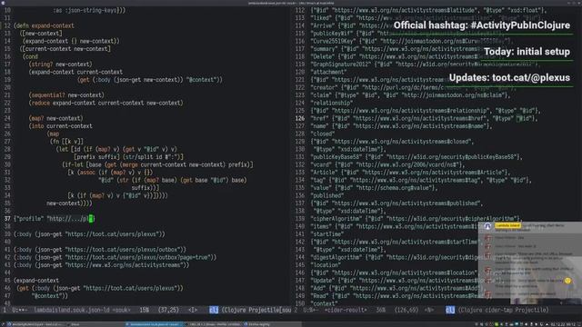Click the users/plexus/outbox?page=true URL line

[115, 257]
